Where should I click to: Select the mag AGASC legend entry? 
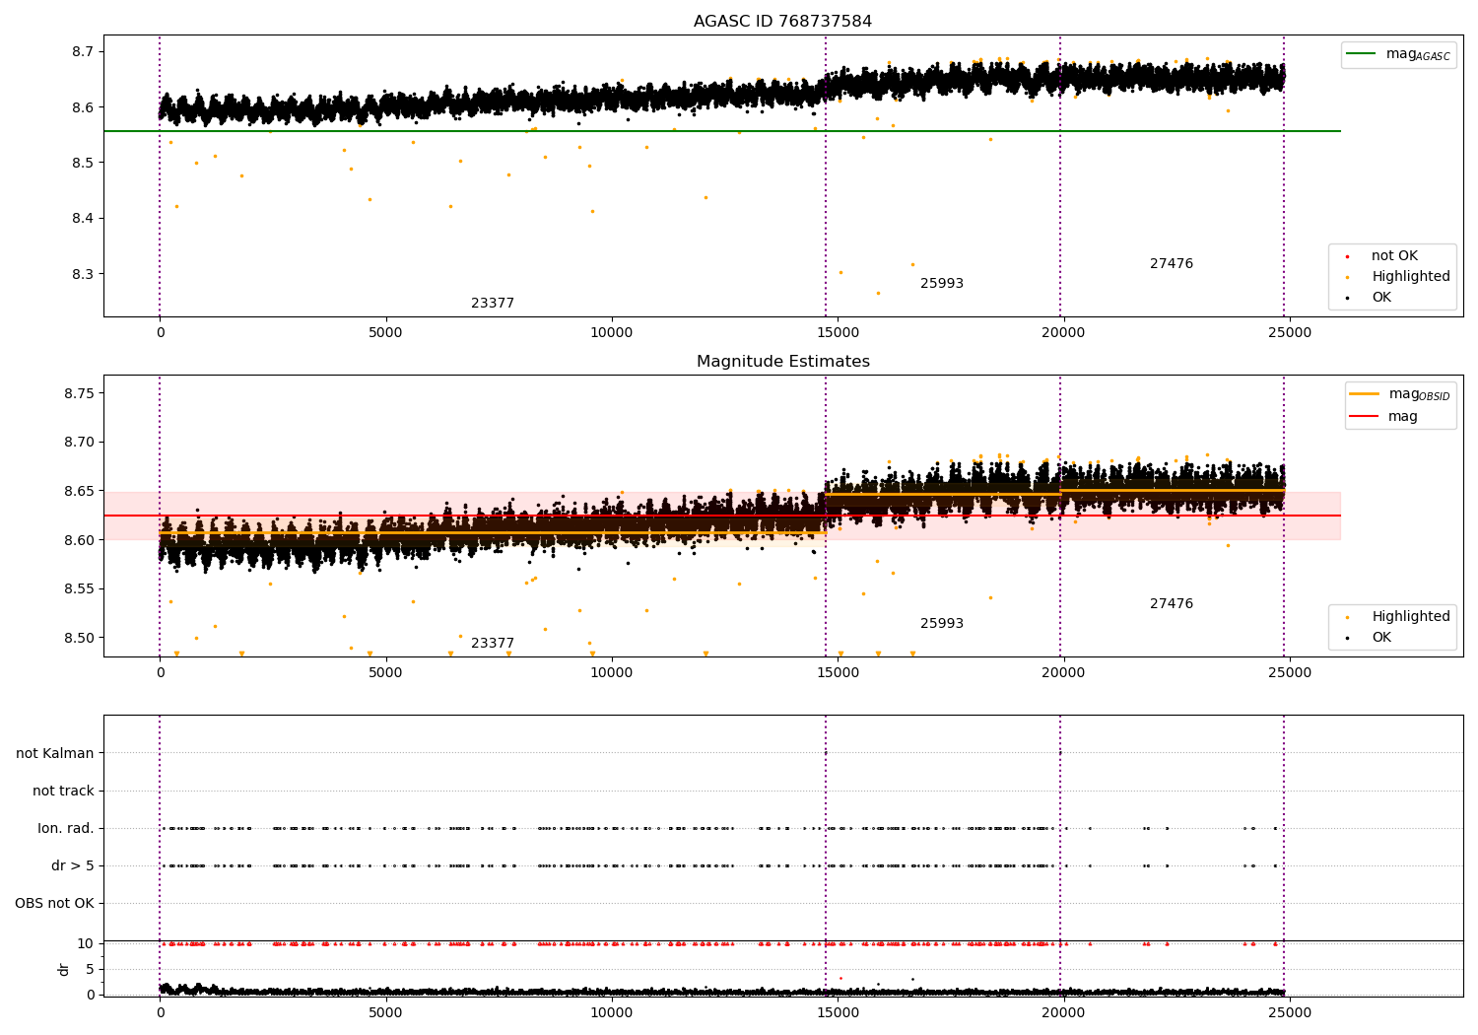point(1398,54)
